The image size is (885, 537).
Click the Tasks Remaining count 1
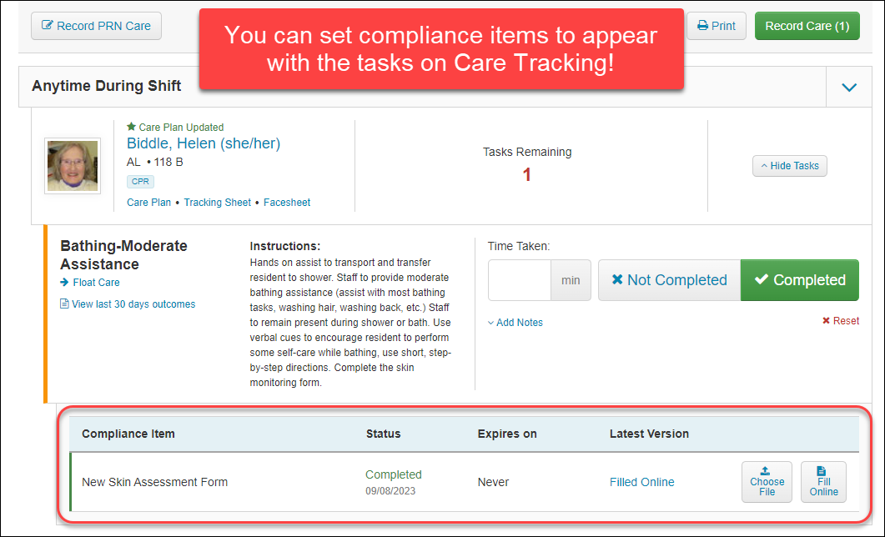(526, 175)
